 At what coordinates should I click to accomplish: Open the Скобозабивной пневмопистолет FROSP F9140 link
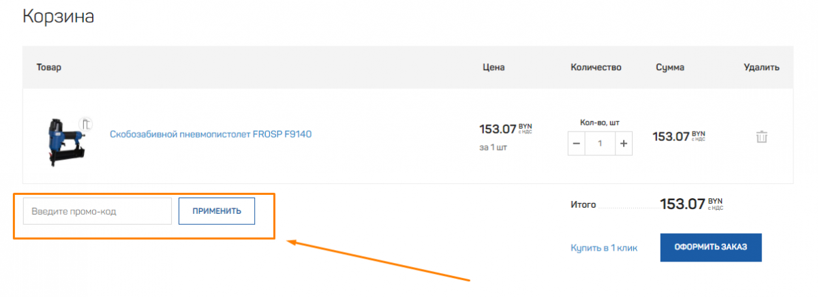pyautogui.click(x=211, y=134)
